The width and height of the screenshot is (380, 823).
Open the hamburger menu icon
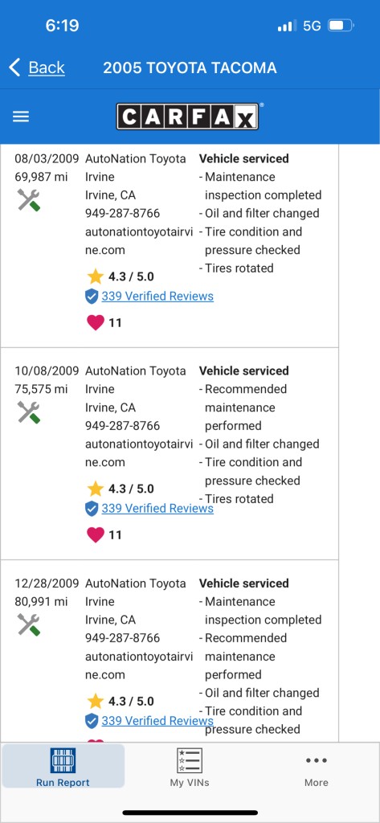[x=21, y=117]
